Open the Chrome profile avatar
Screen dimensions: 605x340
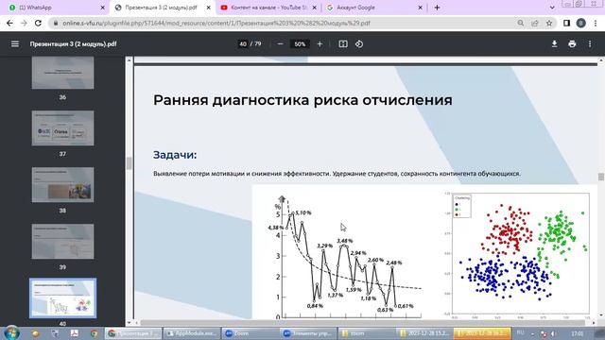581,23
